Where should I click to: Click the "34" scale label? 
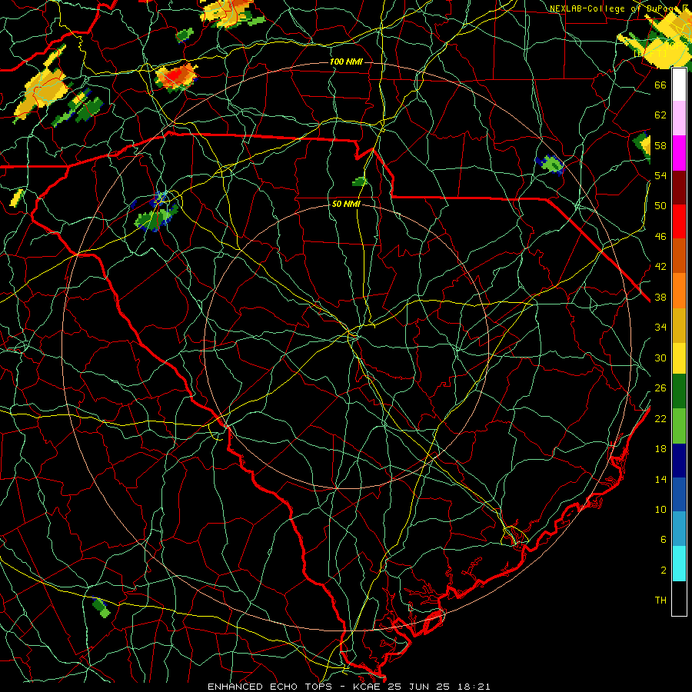tap(660, 328)
